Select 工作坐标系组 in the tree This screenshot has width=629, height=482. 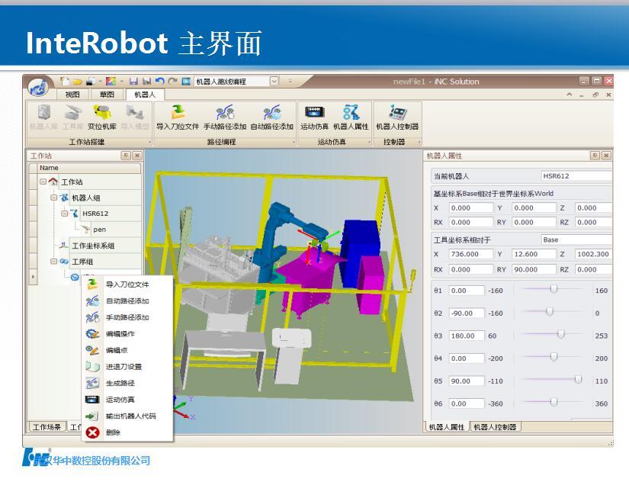click(93, 246)
